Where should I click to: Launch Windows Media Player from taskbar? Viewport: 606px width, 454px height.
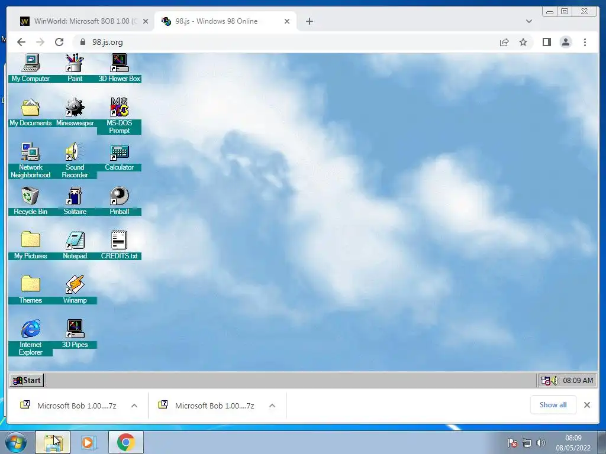tap(89, 442)
